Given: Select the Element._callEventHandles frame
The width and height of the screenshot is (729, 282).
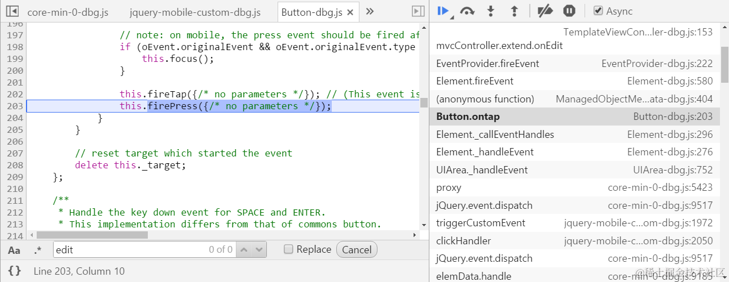Looking at the screenshot, I should point(574,135).
